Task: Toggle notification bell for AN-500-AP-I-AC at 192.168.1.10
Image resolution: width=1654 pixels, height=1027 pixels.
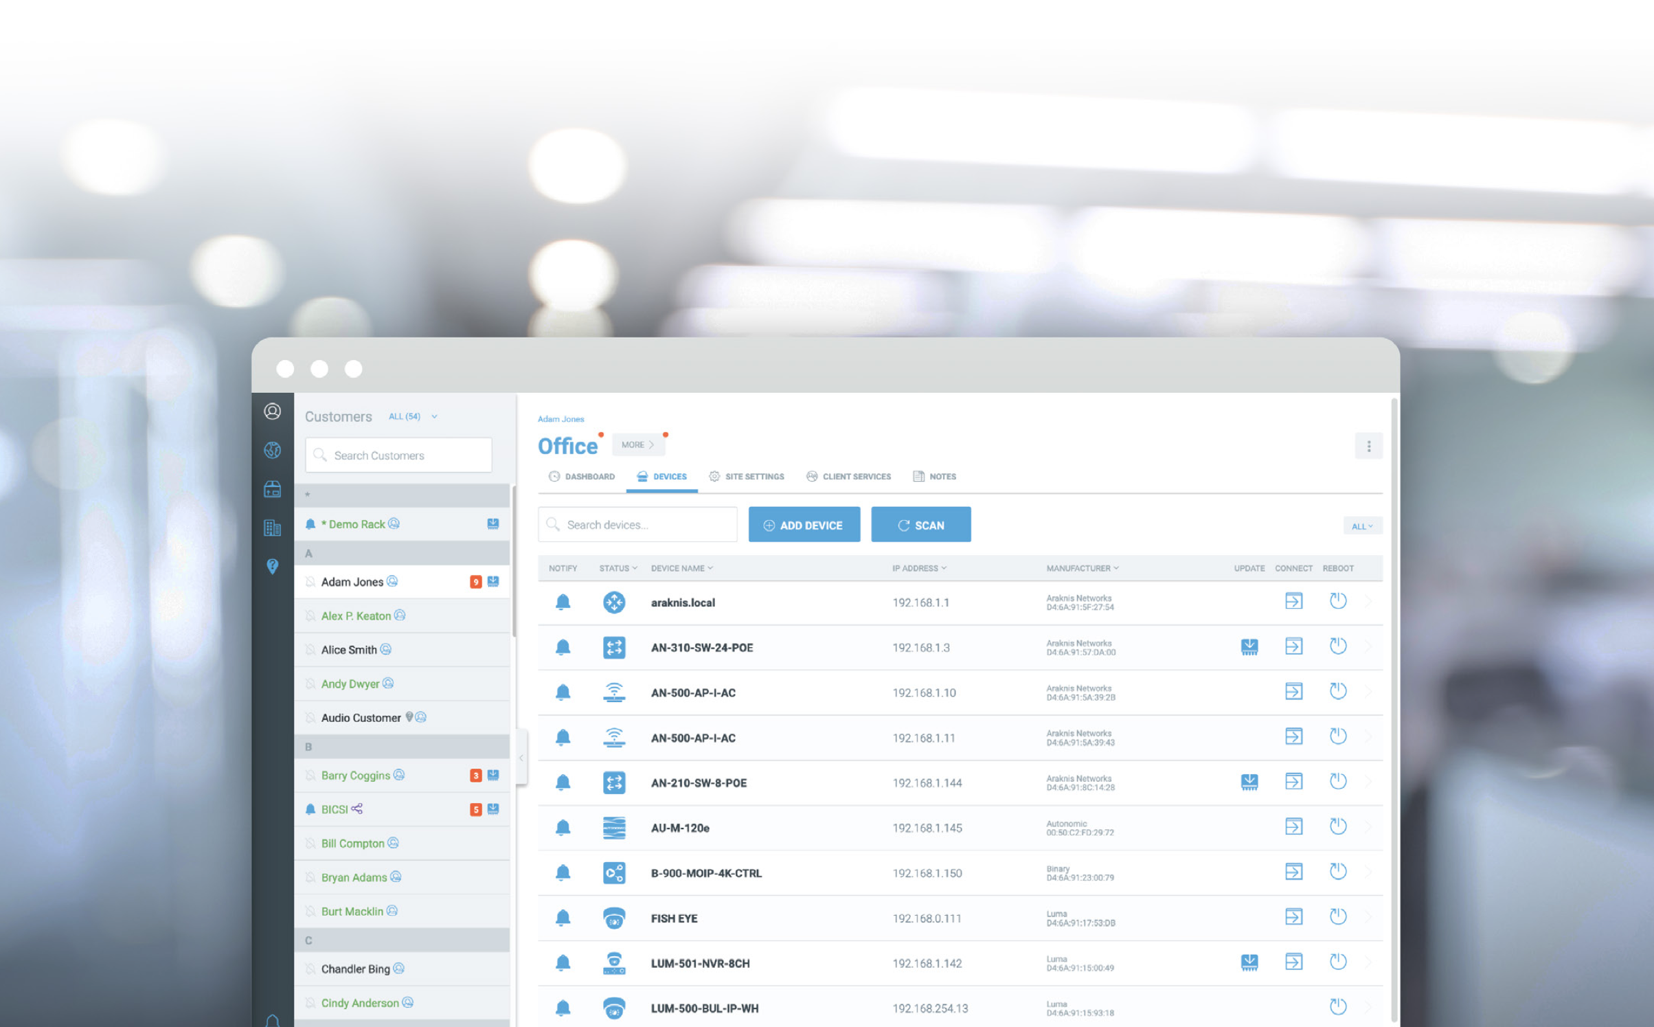Action: 563,692
